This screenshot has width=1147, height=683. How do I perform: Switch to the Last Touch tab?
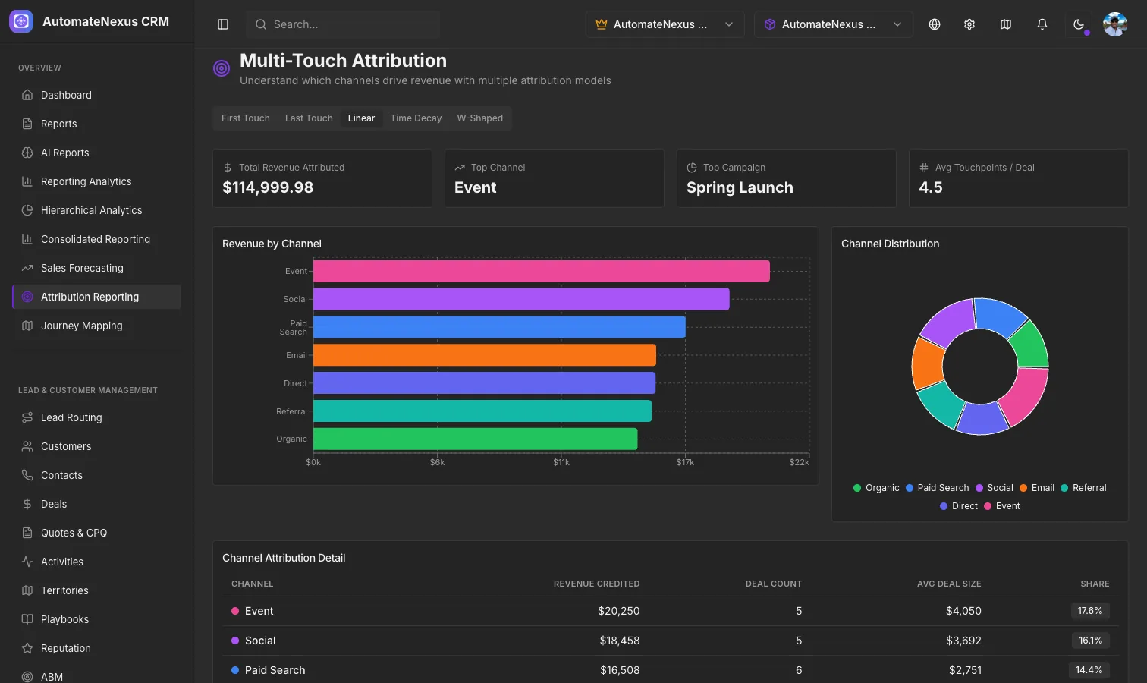(x=309, y=118)
